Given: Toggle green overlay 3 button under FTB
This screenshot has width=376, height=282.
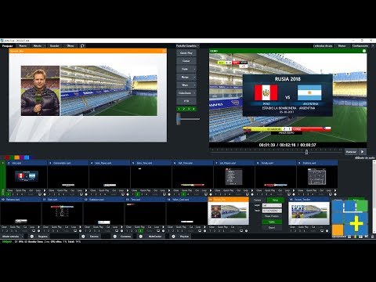Looking at the screenshot, I should (189, 109).
